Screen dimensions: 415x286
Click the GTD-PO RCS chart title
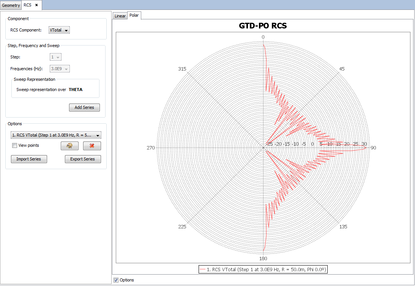coord(263,26)
